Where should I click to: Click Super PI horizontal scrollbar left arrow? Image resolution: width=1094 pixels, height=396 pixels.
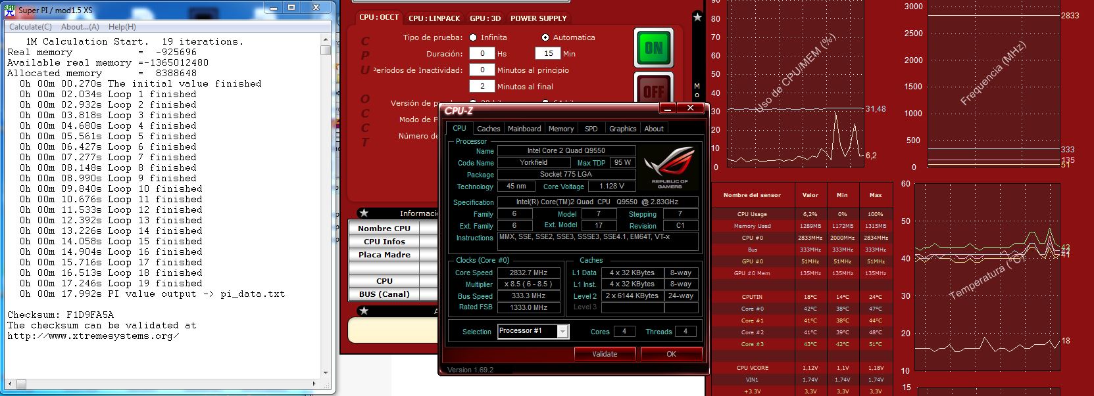(9, 383)
